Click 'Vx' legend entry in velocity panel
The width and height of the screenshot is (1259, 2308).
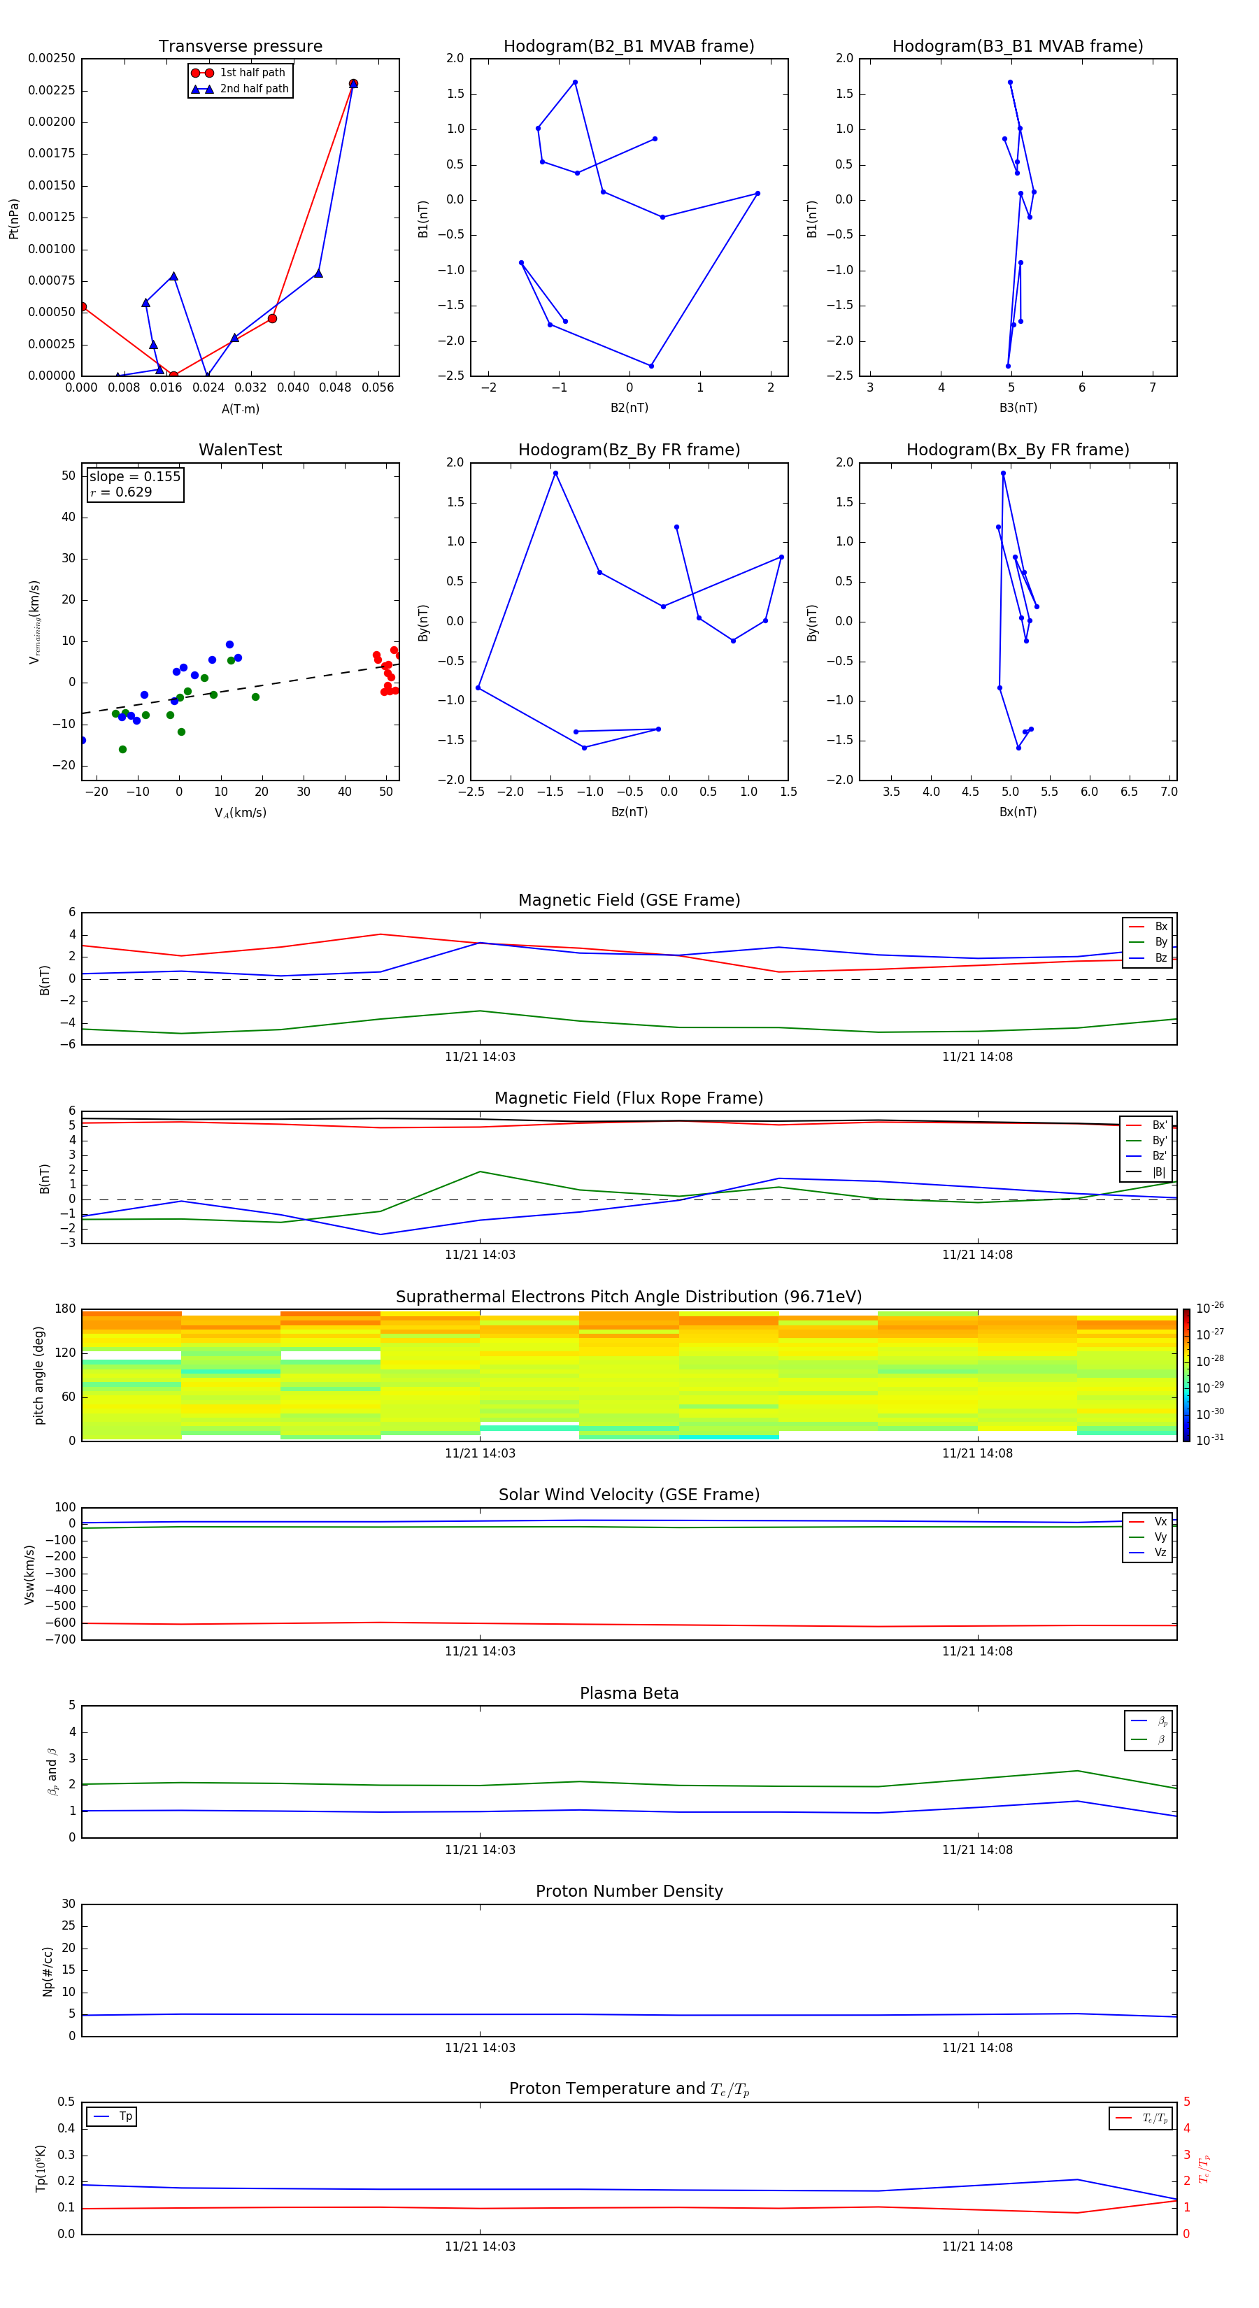point(1148,1521)
